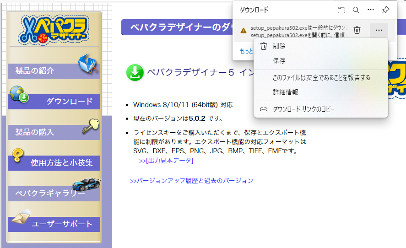This screenshot has width=406, height=248.
Task: Click the link chain icon in the context menu
Action: (264, 109)
